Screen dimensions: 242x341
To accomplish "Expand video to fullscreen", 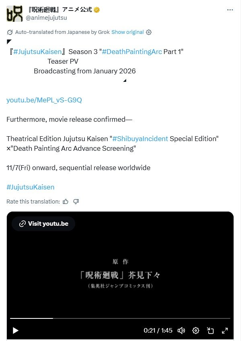I will 225,331.
